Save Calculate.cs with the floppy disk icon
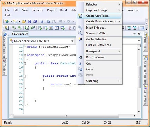This screenshot has width=150, height=127. click(29, 21)
